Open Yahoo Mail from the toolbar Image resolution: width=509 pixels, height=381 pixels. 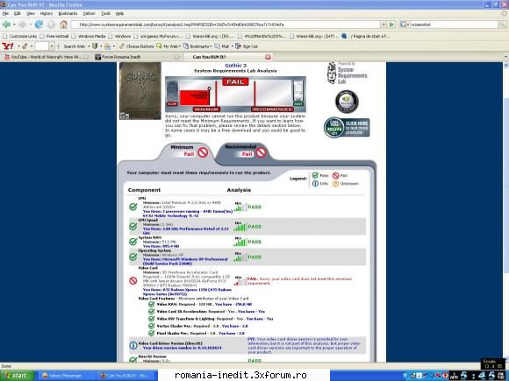(222, 46)
